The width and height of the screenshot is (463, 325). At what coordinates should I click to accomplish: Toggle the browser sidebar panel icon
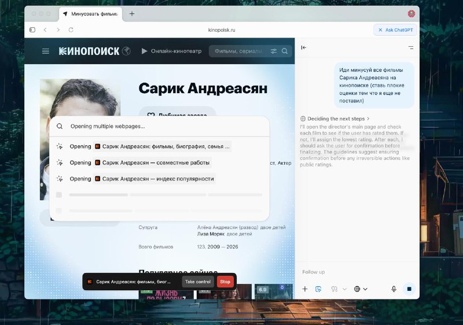coord(32,29)
